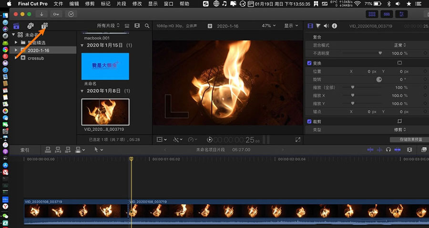Open viewer transform tools dropdown
The image size is (429, 228).
(162, 140)
